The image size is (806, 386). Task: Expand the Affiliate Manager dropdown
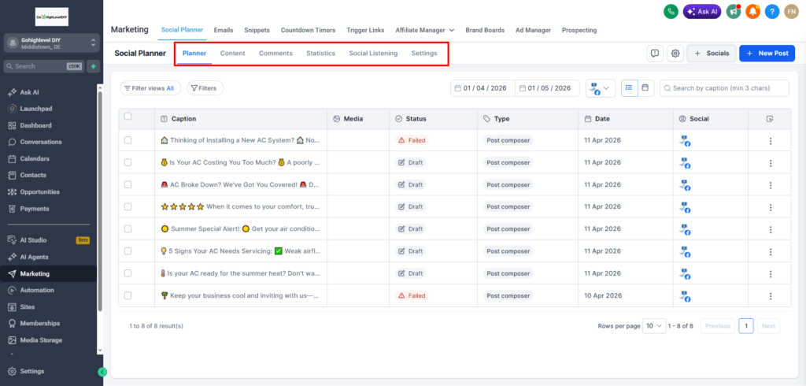[424, 30]
